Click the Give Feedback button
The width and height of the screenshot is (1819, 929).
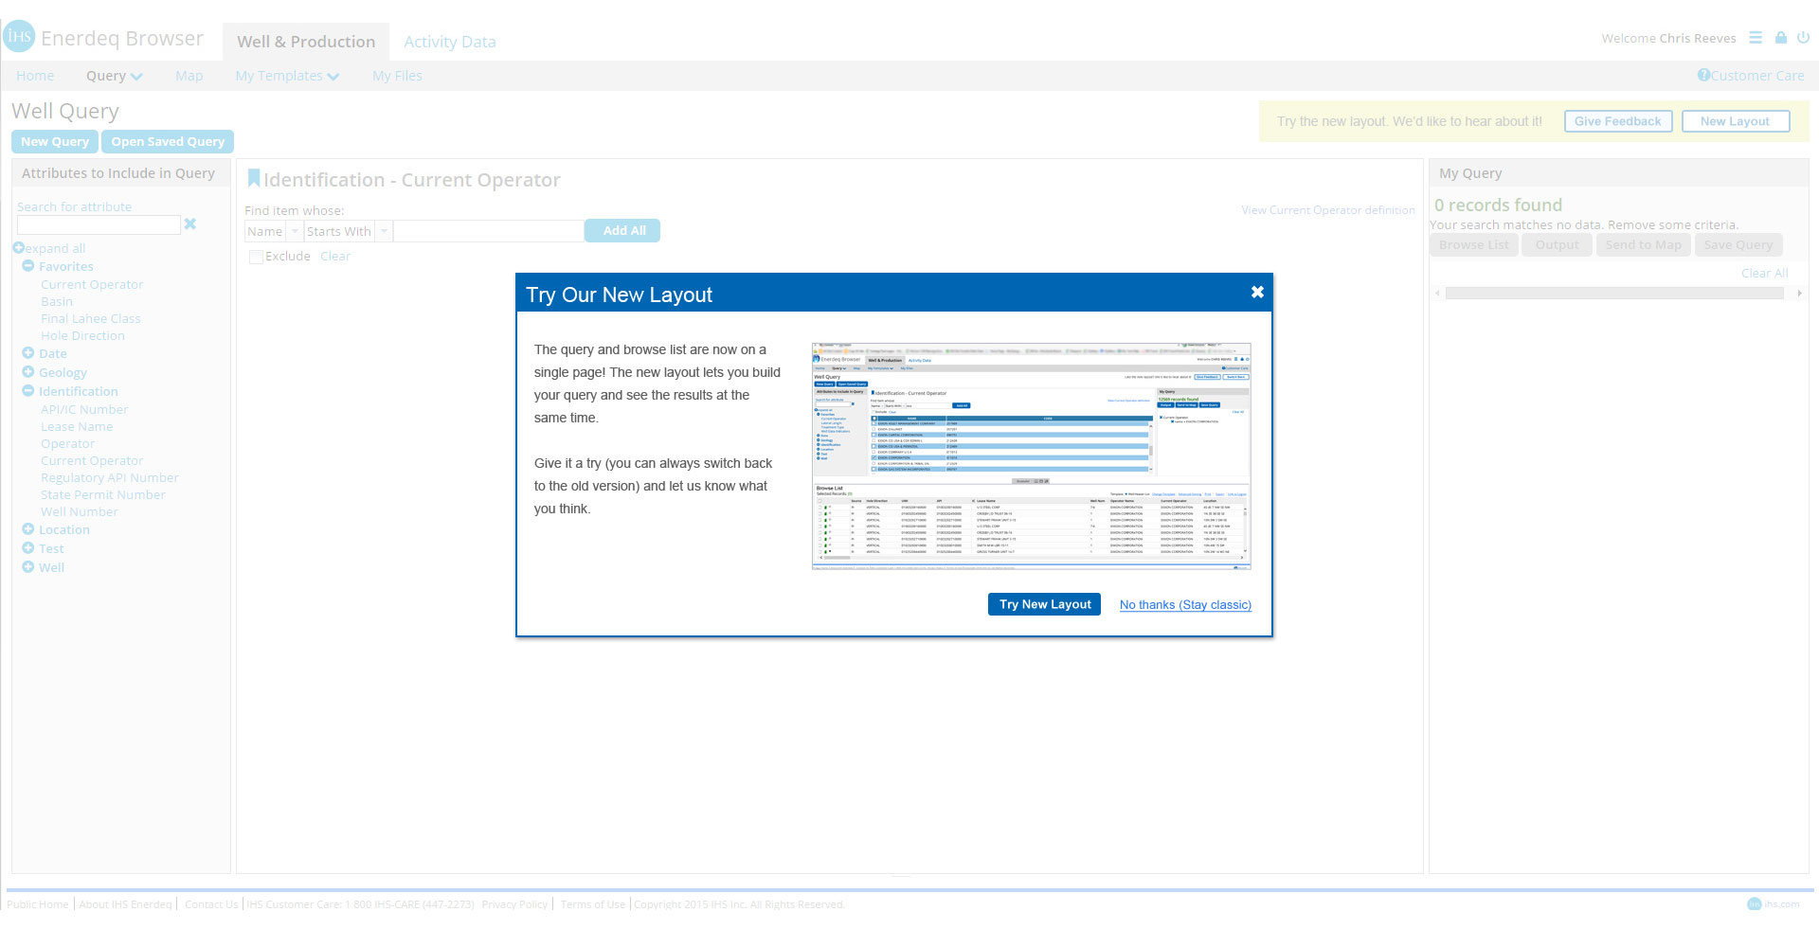coord(1617,121)
